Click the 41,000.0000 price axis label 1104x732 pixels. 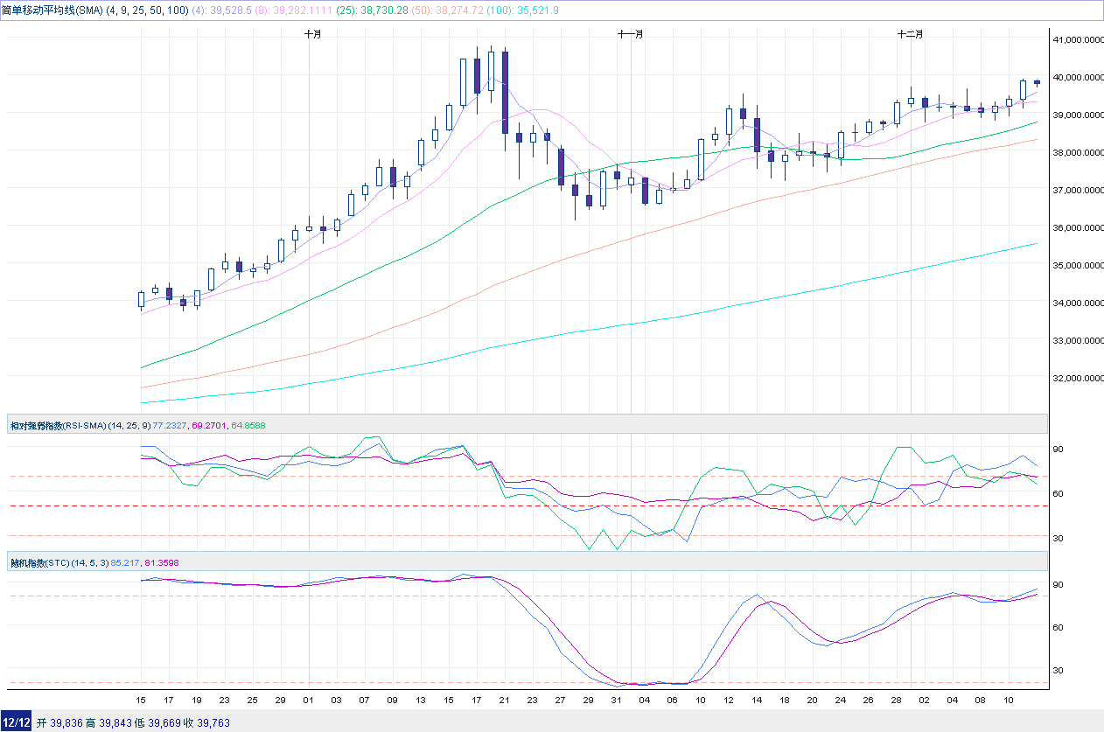(x=1078, y=39)
